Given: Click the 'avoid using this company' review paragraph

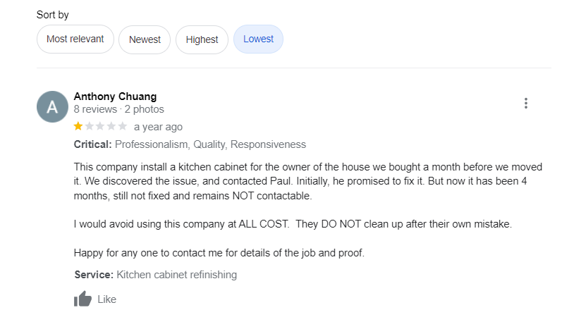Looking at the screenshot, I should point(293,224).
